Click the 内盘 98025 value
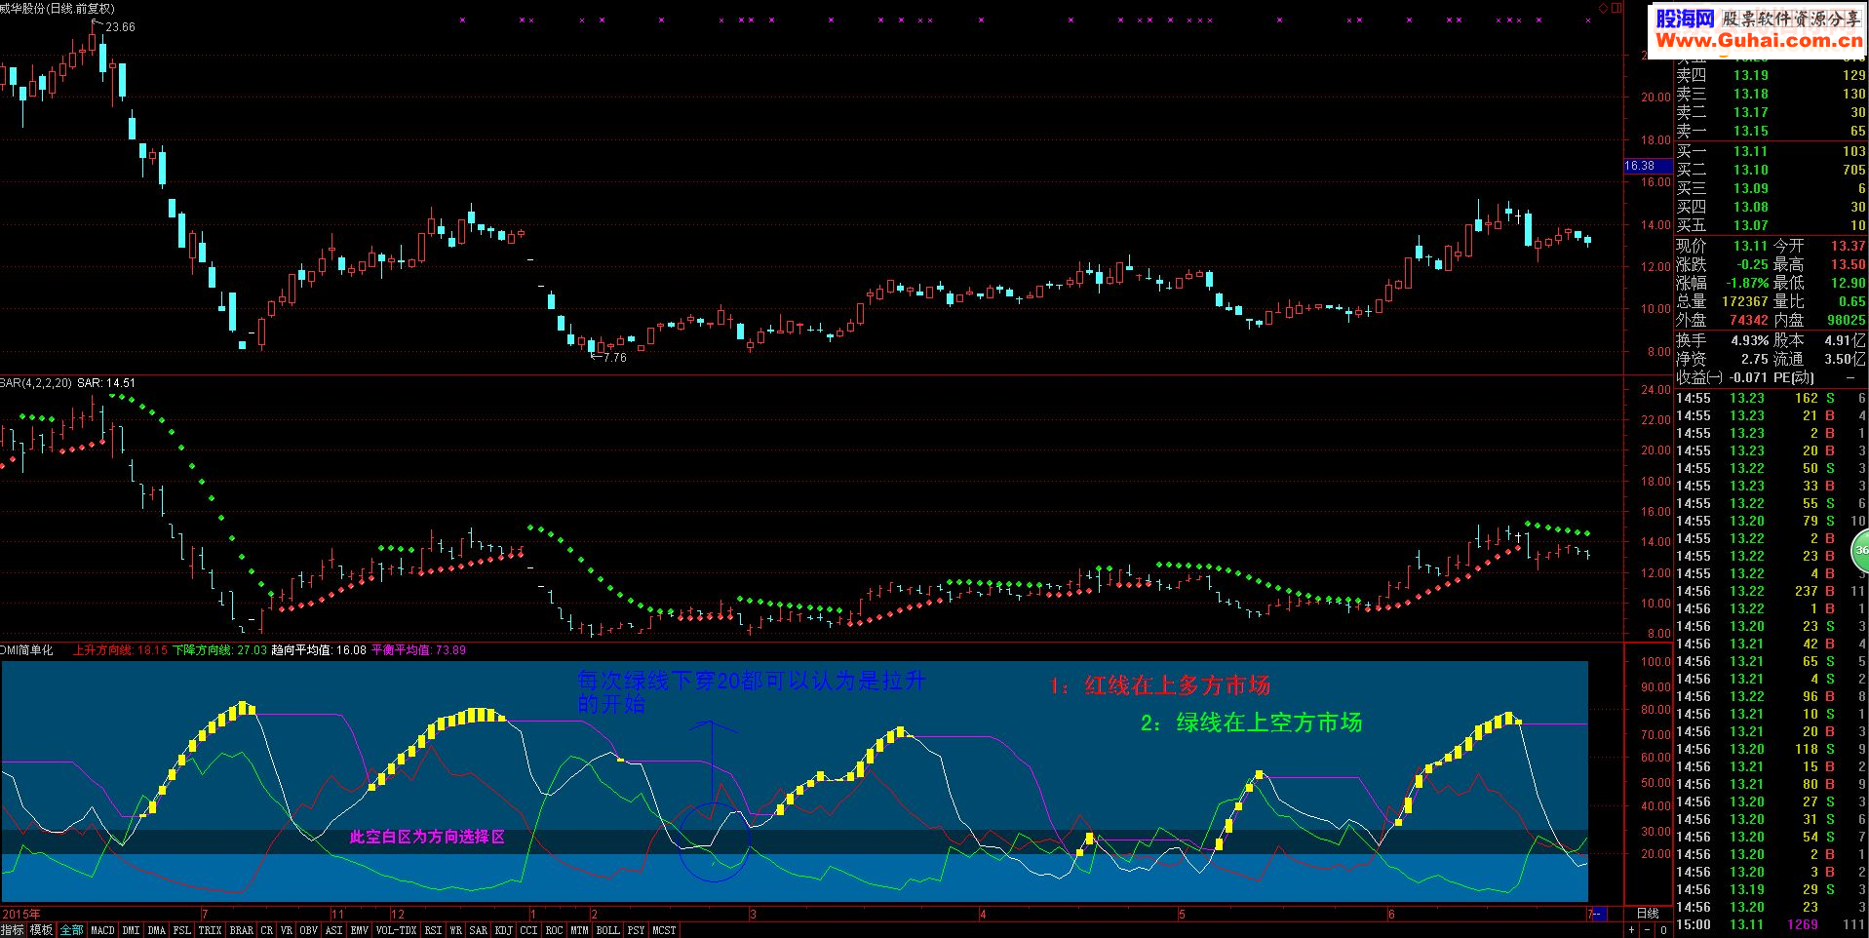The image size is (1869, 938). [x=1847, y=320]
